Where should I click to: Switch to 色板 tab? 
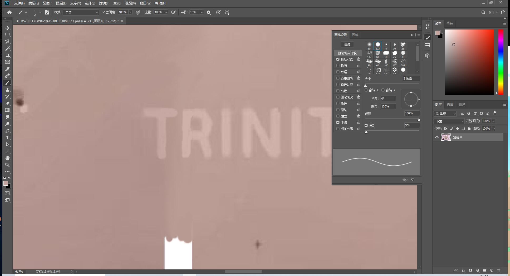click(450, 24)
